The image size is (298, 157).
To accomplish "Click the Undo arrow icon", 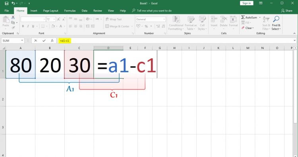I will [13, 3].
